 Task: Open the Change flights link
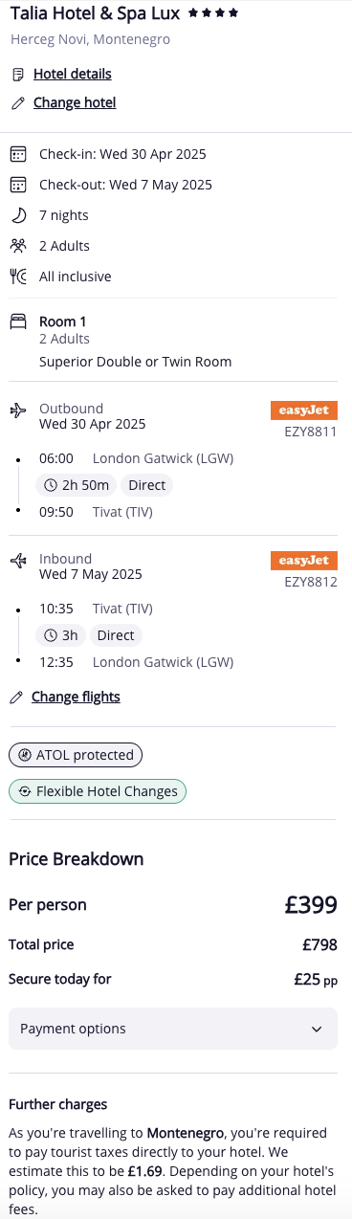[x=76, y=697]
